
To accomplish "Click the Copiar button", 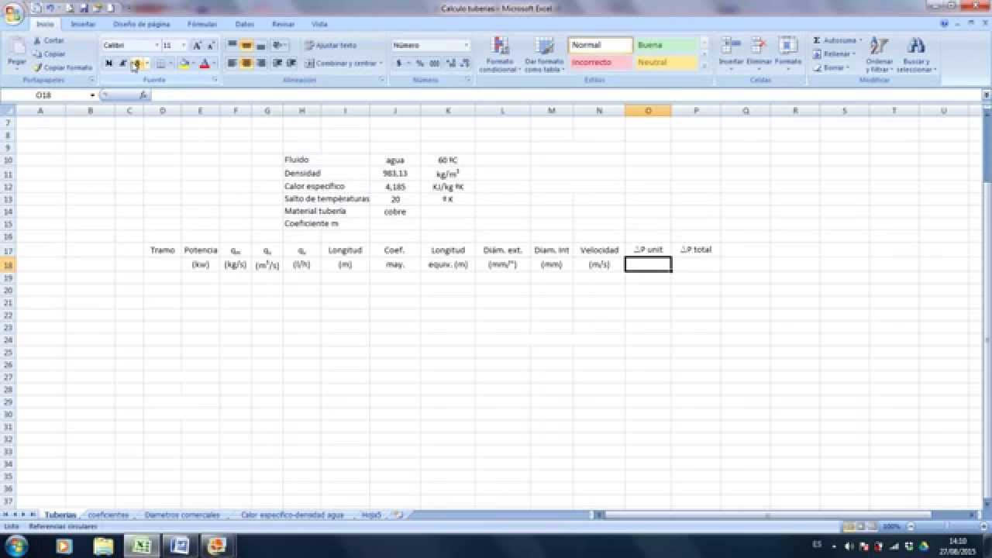I will [49, 54].
